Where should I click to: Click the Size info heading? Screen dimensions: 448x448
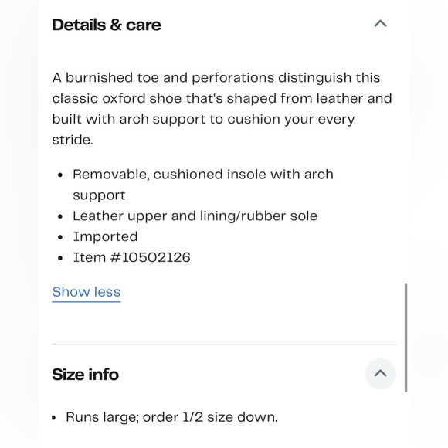point(85,375)
